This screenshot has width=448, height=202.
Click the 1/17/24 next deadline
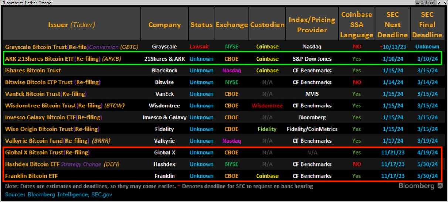click(x=393, y=141)
